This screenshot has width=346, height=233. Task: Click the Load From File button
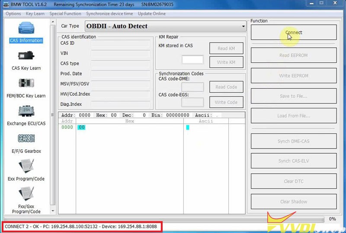[294, 116]
